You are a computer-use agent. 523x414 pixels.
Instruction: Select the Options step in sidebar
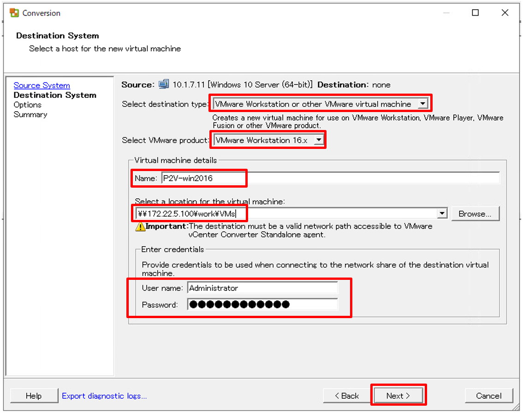coord(27,105)
